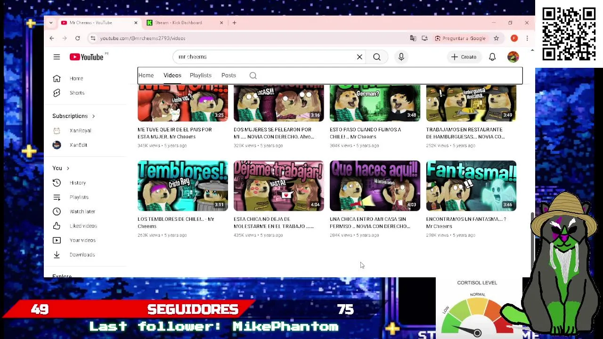Image resolution: width=603 pixels, height=339 pixels.
Task: Switch to the Stream - Kick Dashboard tab
Action: pos(185,23)
